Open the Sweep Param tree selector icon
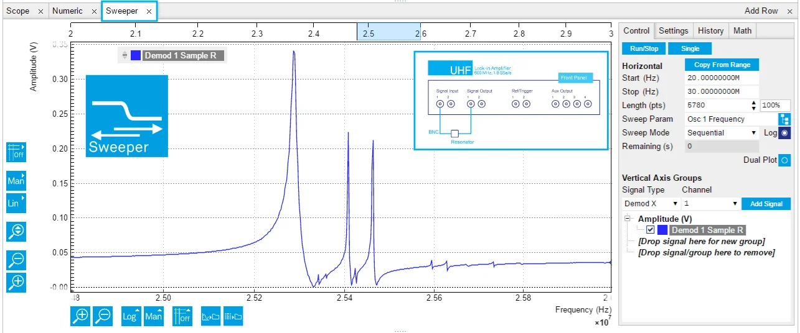 [x=784, y=119]
